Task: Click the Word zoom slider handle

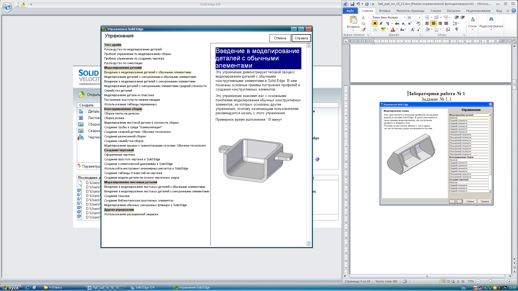Action: pyautogui.click(x=490, y=281)
